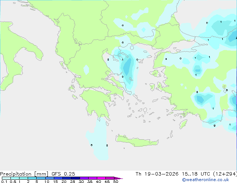The height and width of the screenshot is (183, 237).
Task: Pick the legend swatch between 15 and 20
Action: pos(58,178)
